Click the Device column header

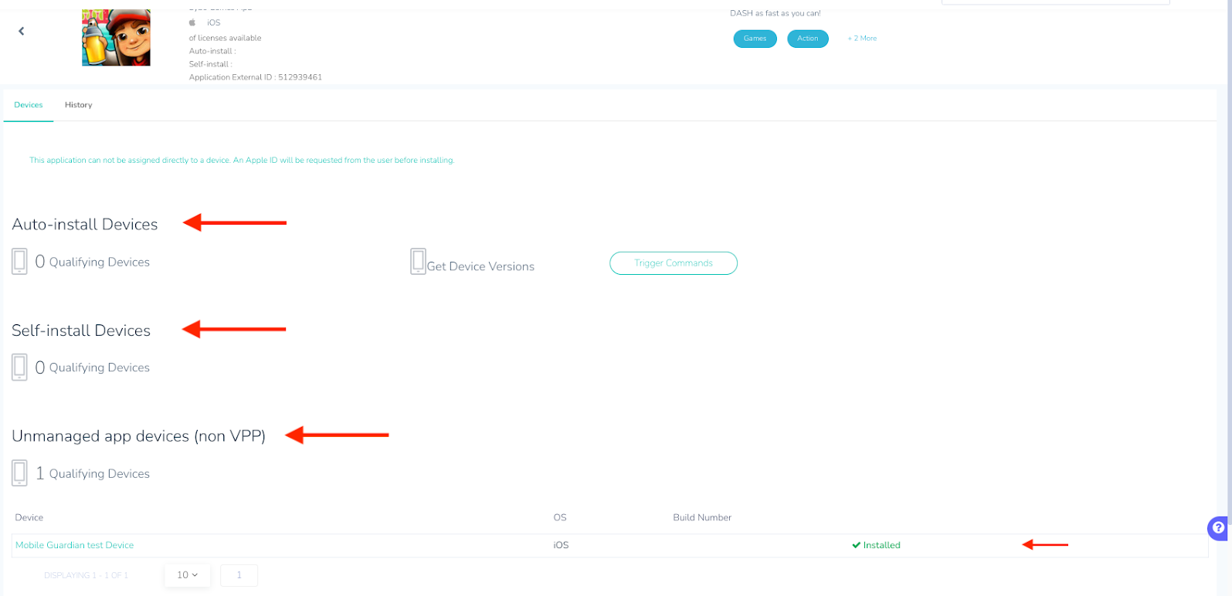[x=29, y=517]
